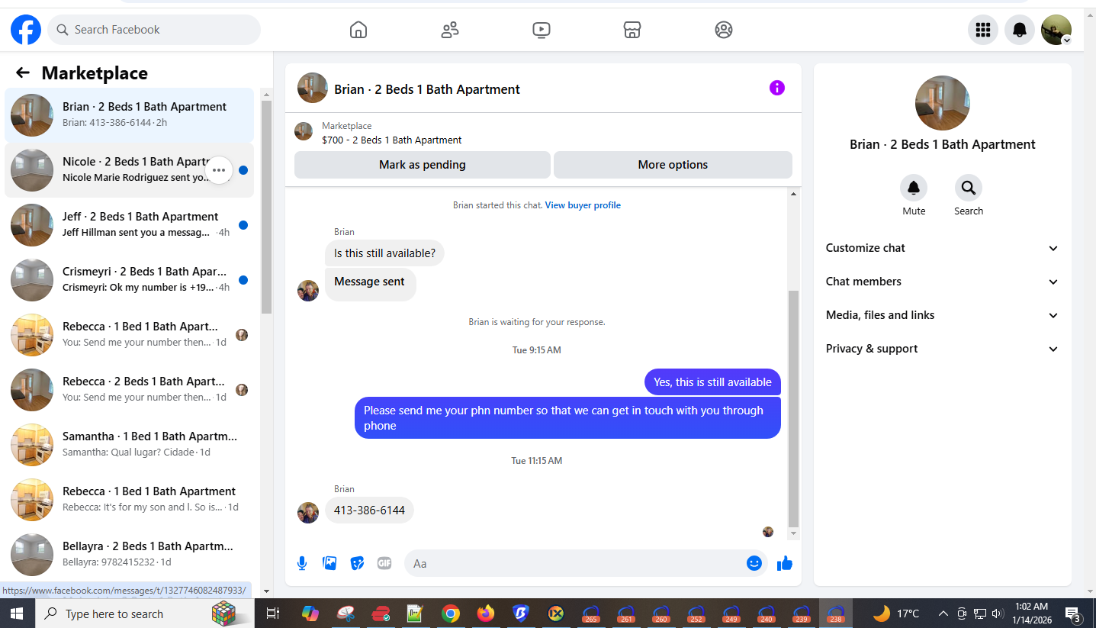1096x628 pixels.
Task: Expand the Chat members section
Action: (x=943, y=282)
